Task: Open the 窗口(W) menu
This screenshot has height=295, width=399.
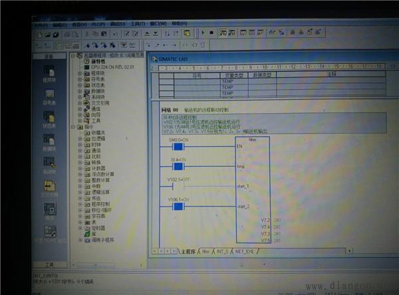Action: coord(158,24)
